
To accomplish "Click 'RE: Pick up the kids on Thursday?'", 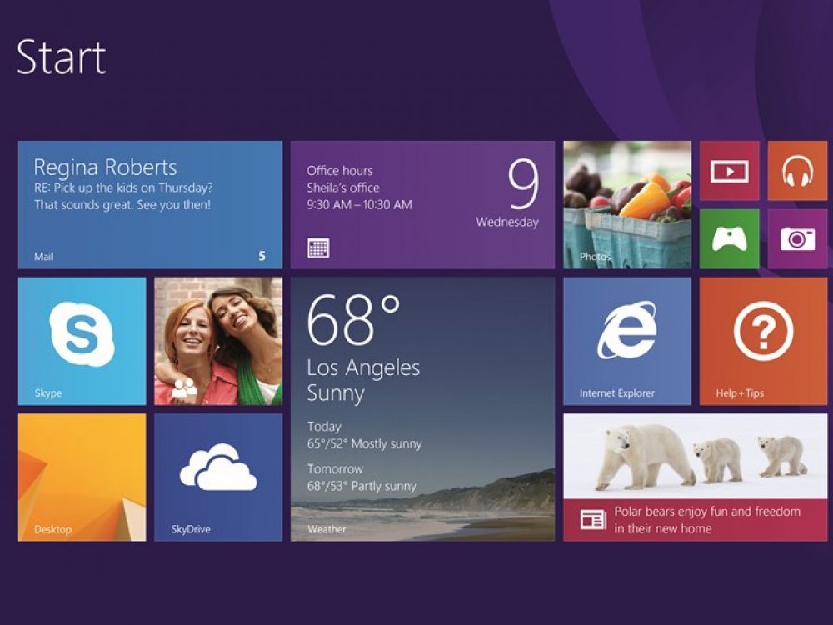I will 123,187.
